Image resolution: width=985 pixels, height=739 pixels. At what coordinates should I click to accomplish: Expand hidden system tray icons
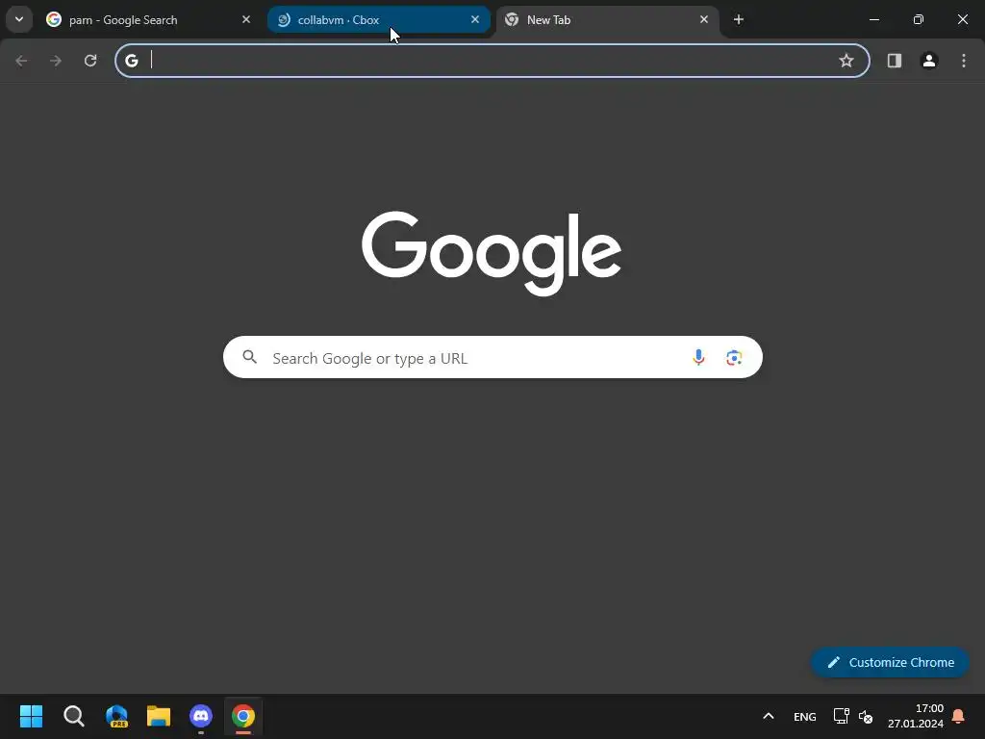coord(769,716)
